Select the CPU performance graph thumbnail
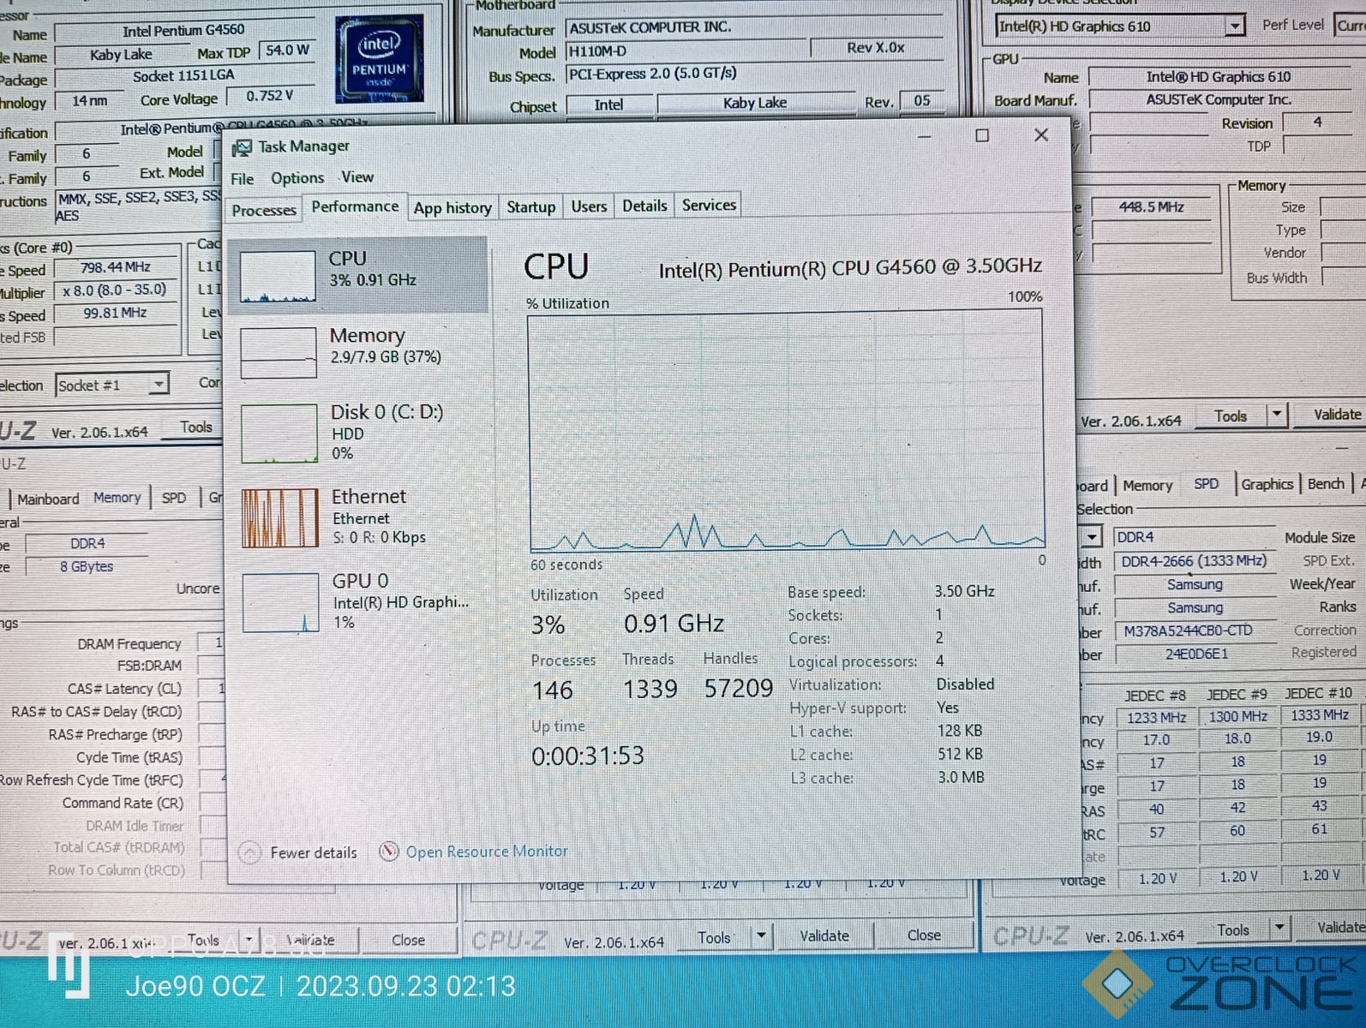This screenshot has height=1028, width=1366. pyautogui.click(x=278, y=276)
